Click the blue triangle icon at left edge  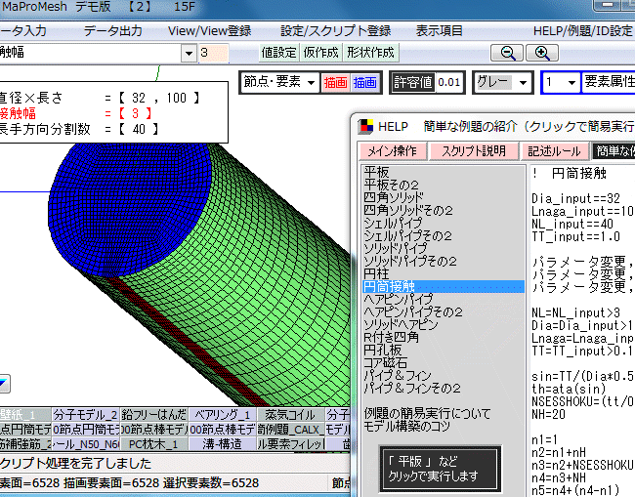point(4,384)
